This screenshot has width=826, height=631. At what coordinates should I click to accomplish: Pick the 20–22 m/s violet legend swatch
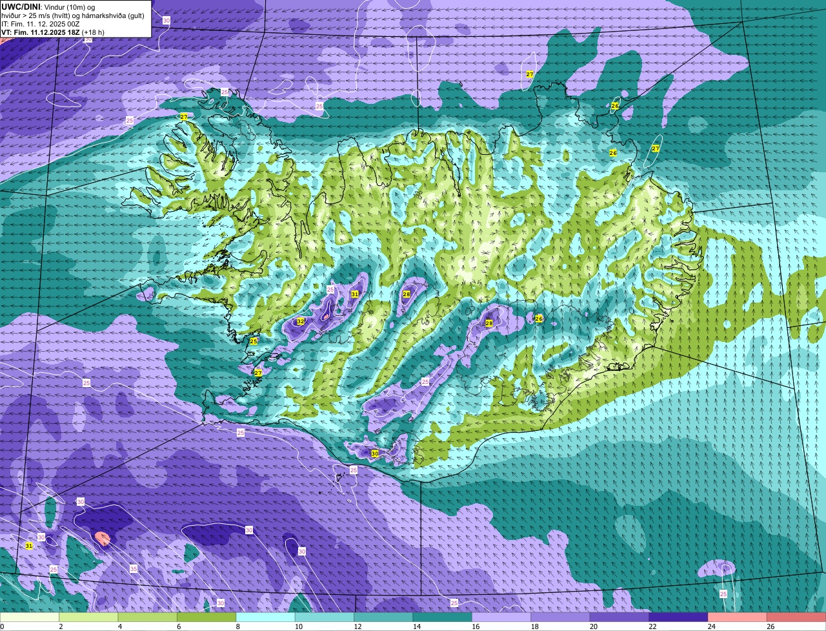(x=620, y=617)
